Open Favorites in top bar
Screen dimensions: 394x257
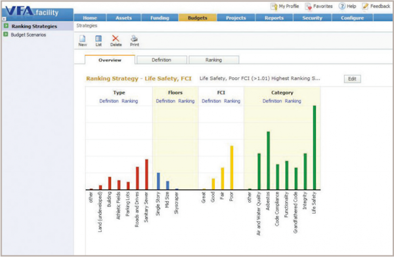pos(308,7)
